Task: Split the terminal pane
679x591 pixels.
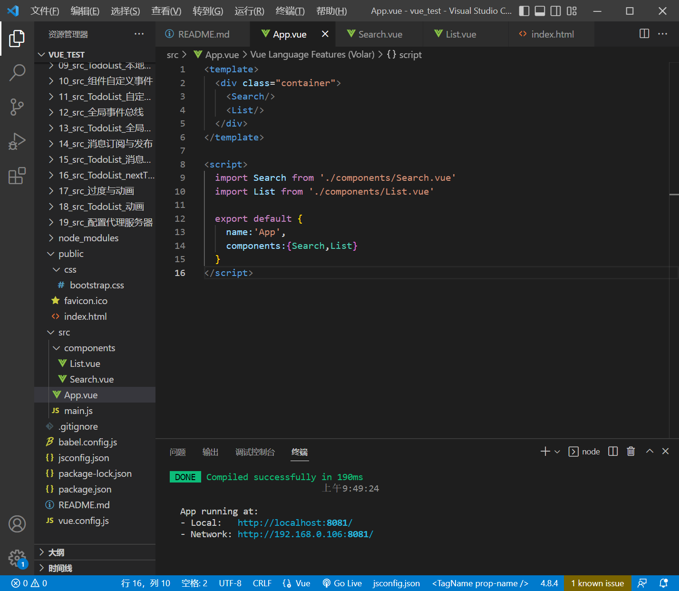Action: [613, 451]
